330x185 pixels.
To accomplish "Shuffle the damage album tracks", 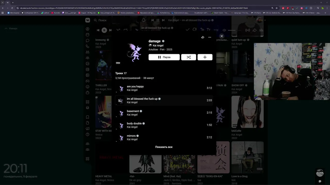I will click(189, 57).
